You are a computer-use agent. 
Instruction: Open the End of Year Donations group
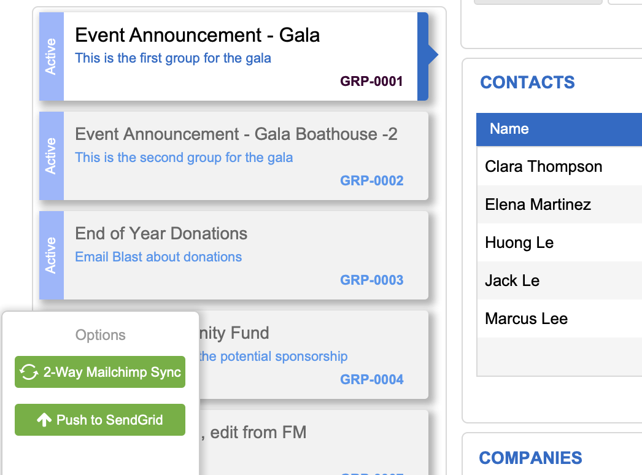tap(161, 234)
